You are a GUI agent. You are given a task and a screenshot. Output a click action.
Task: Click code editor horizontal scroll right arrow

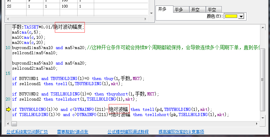(257, 124)
